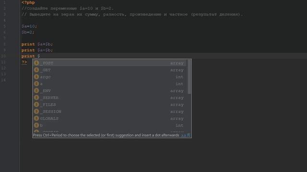Viewport: 307px width, 172px height.
Task: Select the 'a' int variable suggestion
Action: tap(110, 84)
